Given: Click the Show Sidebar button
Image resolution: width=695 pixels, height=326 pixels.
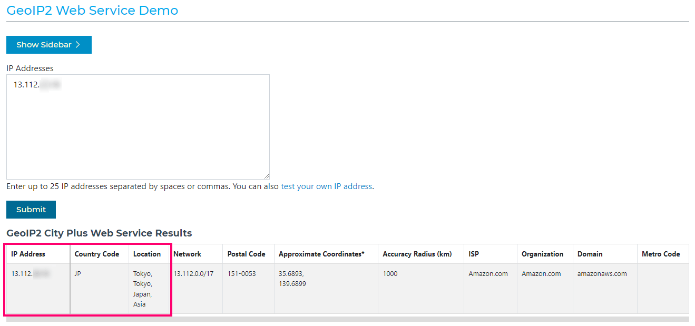Looking at the screenshot, I should tap(49, 45).
